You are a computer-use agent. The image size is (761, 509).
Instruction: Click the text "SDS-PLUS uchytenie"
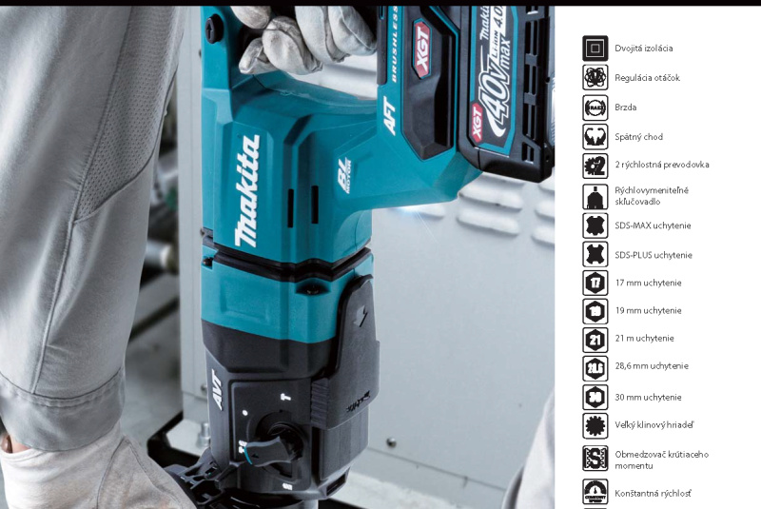tap(654, 255)
